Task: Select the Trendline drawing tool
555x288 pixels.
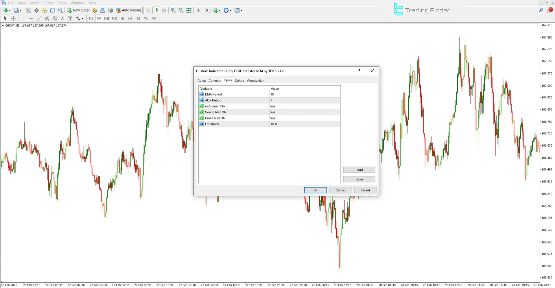Action: 39,18
